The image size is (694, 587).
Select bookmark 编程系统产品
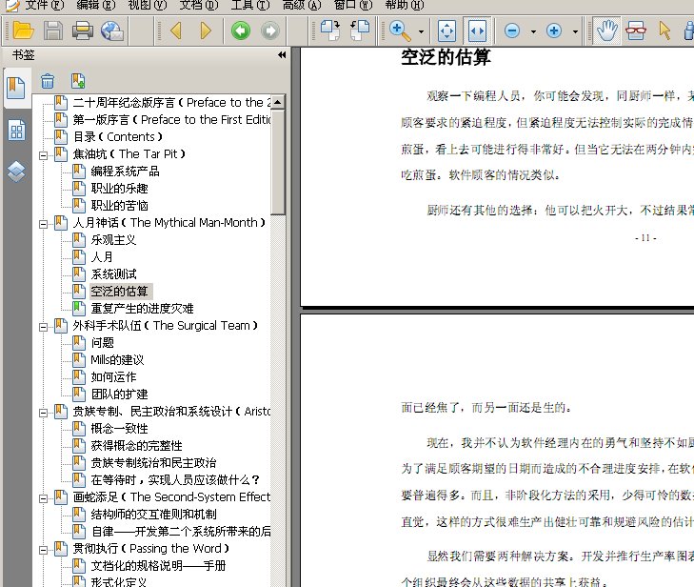click(x=126, y=172)
